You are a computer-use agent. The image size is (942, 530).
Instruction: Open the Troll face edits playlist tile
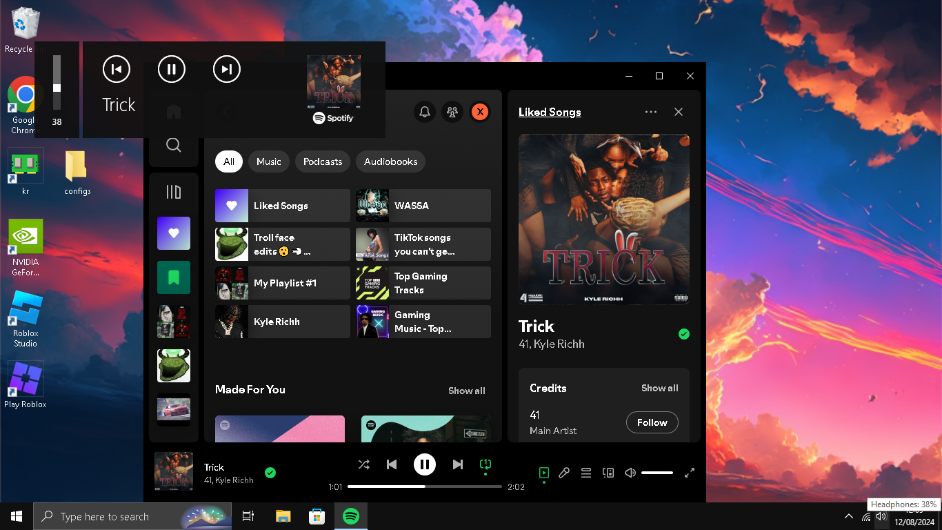pos(283,244)
